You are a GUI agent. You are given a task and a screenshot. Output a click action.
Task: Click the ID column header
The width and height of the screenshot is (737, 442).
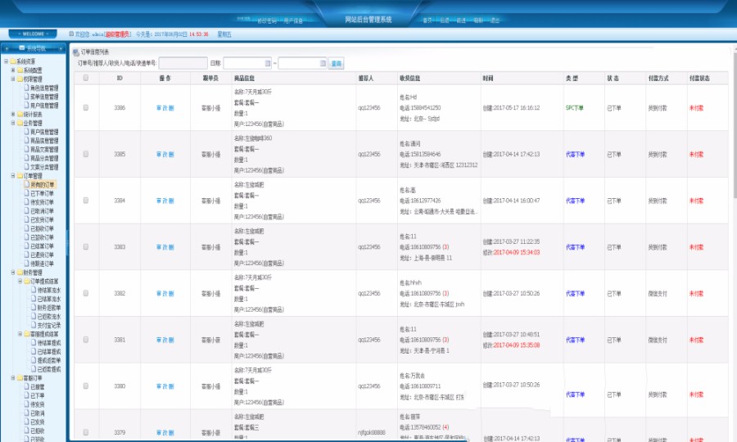[120, 78]
